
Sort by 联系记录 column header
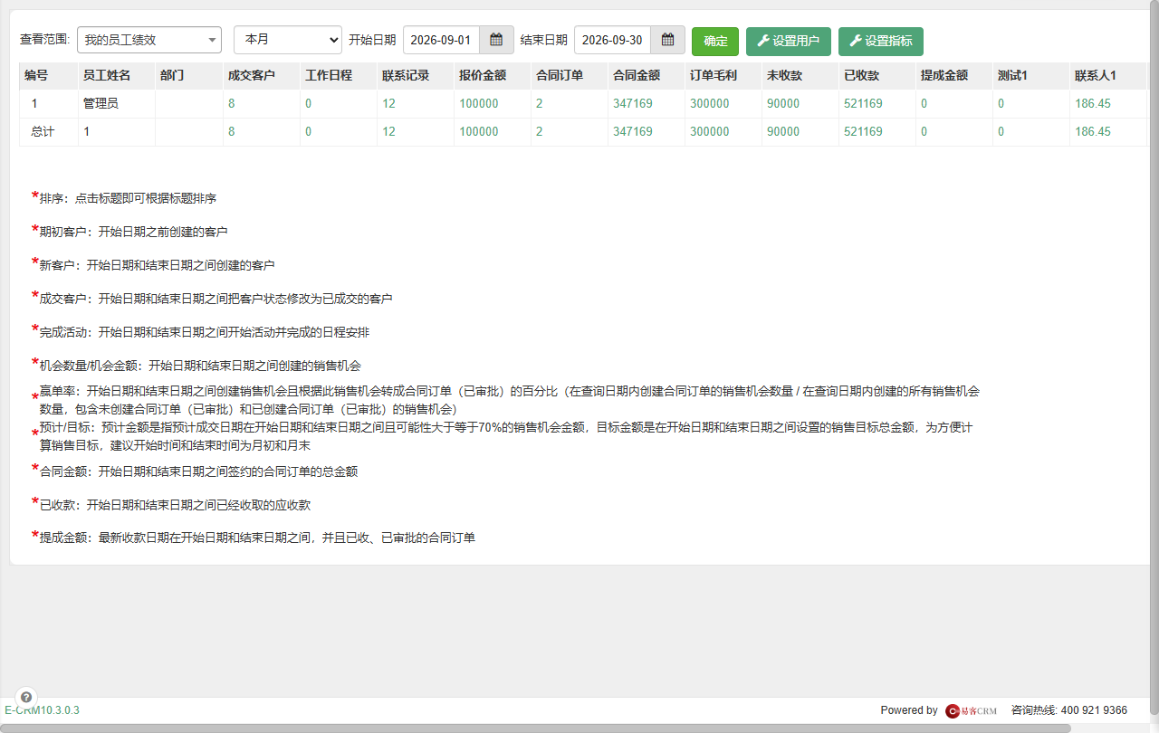click(406, 75)
